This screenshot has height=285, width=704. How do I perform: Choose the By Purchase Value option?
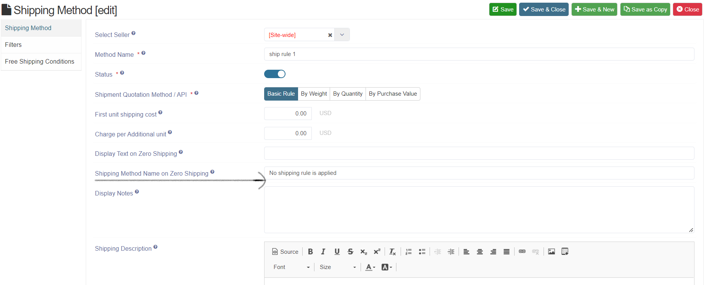point(393,94)
